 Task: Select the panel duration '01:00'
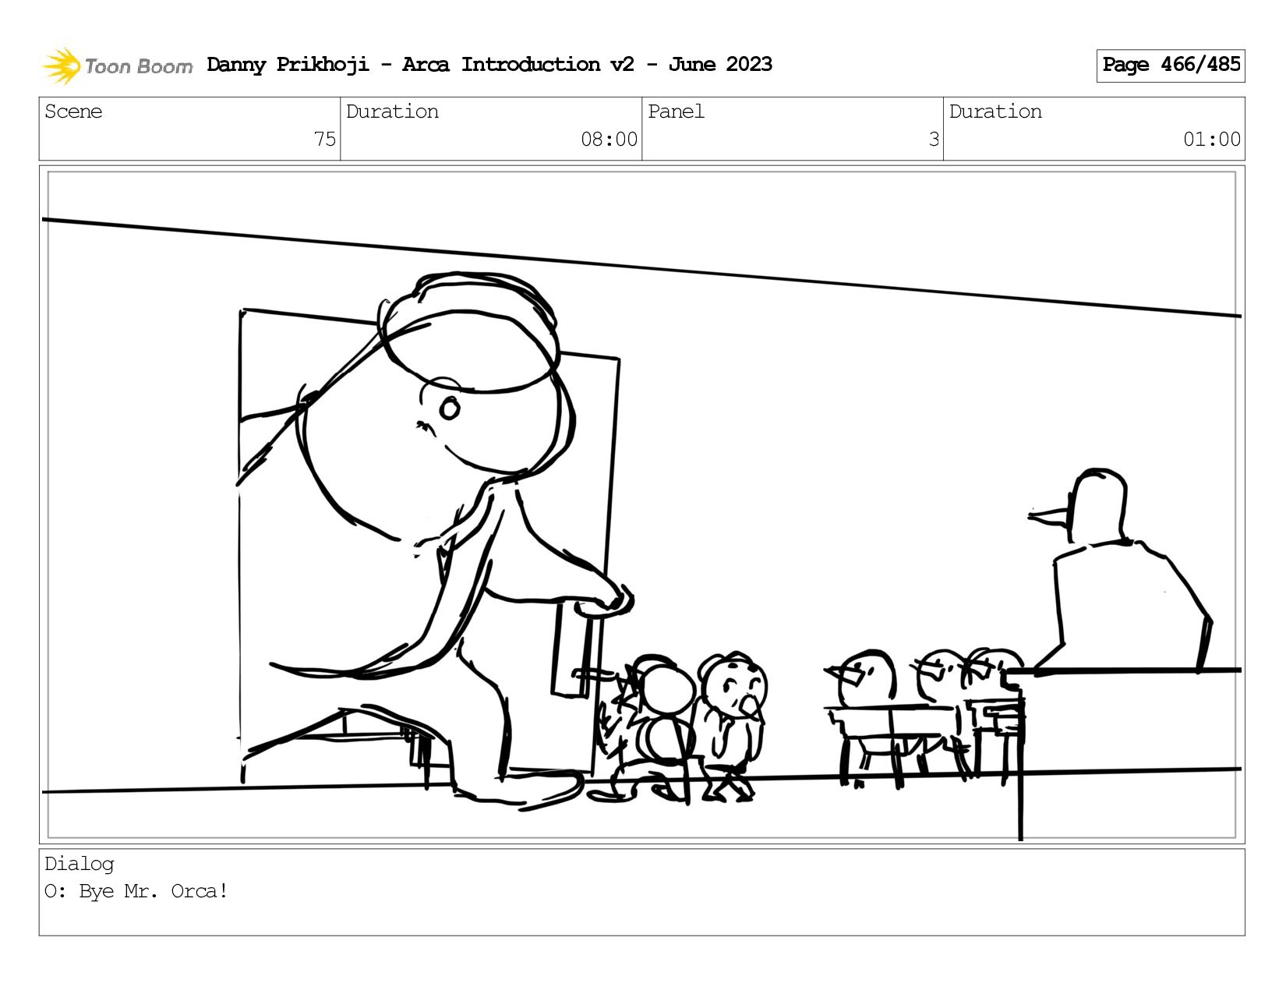tap(1212, 140)
